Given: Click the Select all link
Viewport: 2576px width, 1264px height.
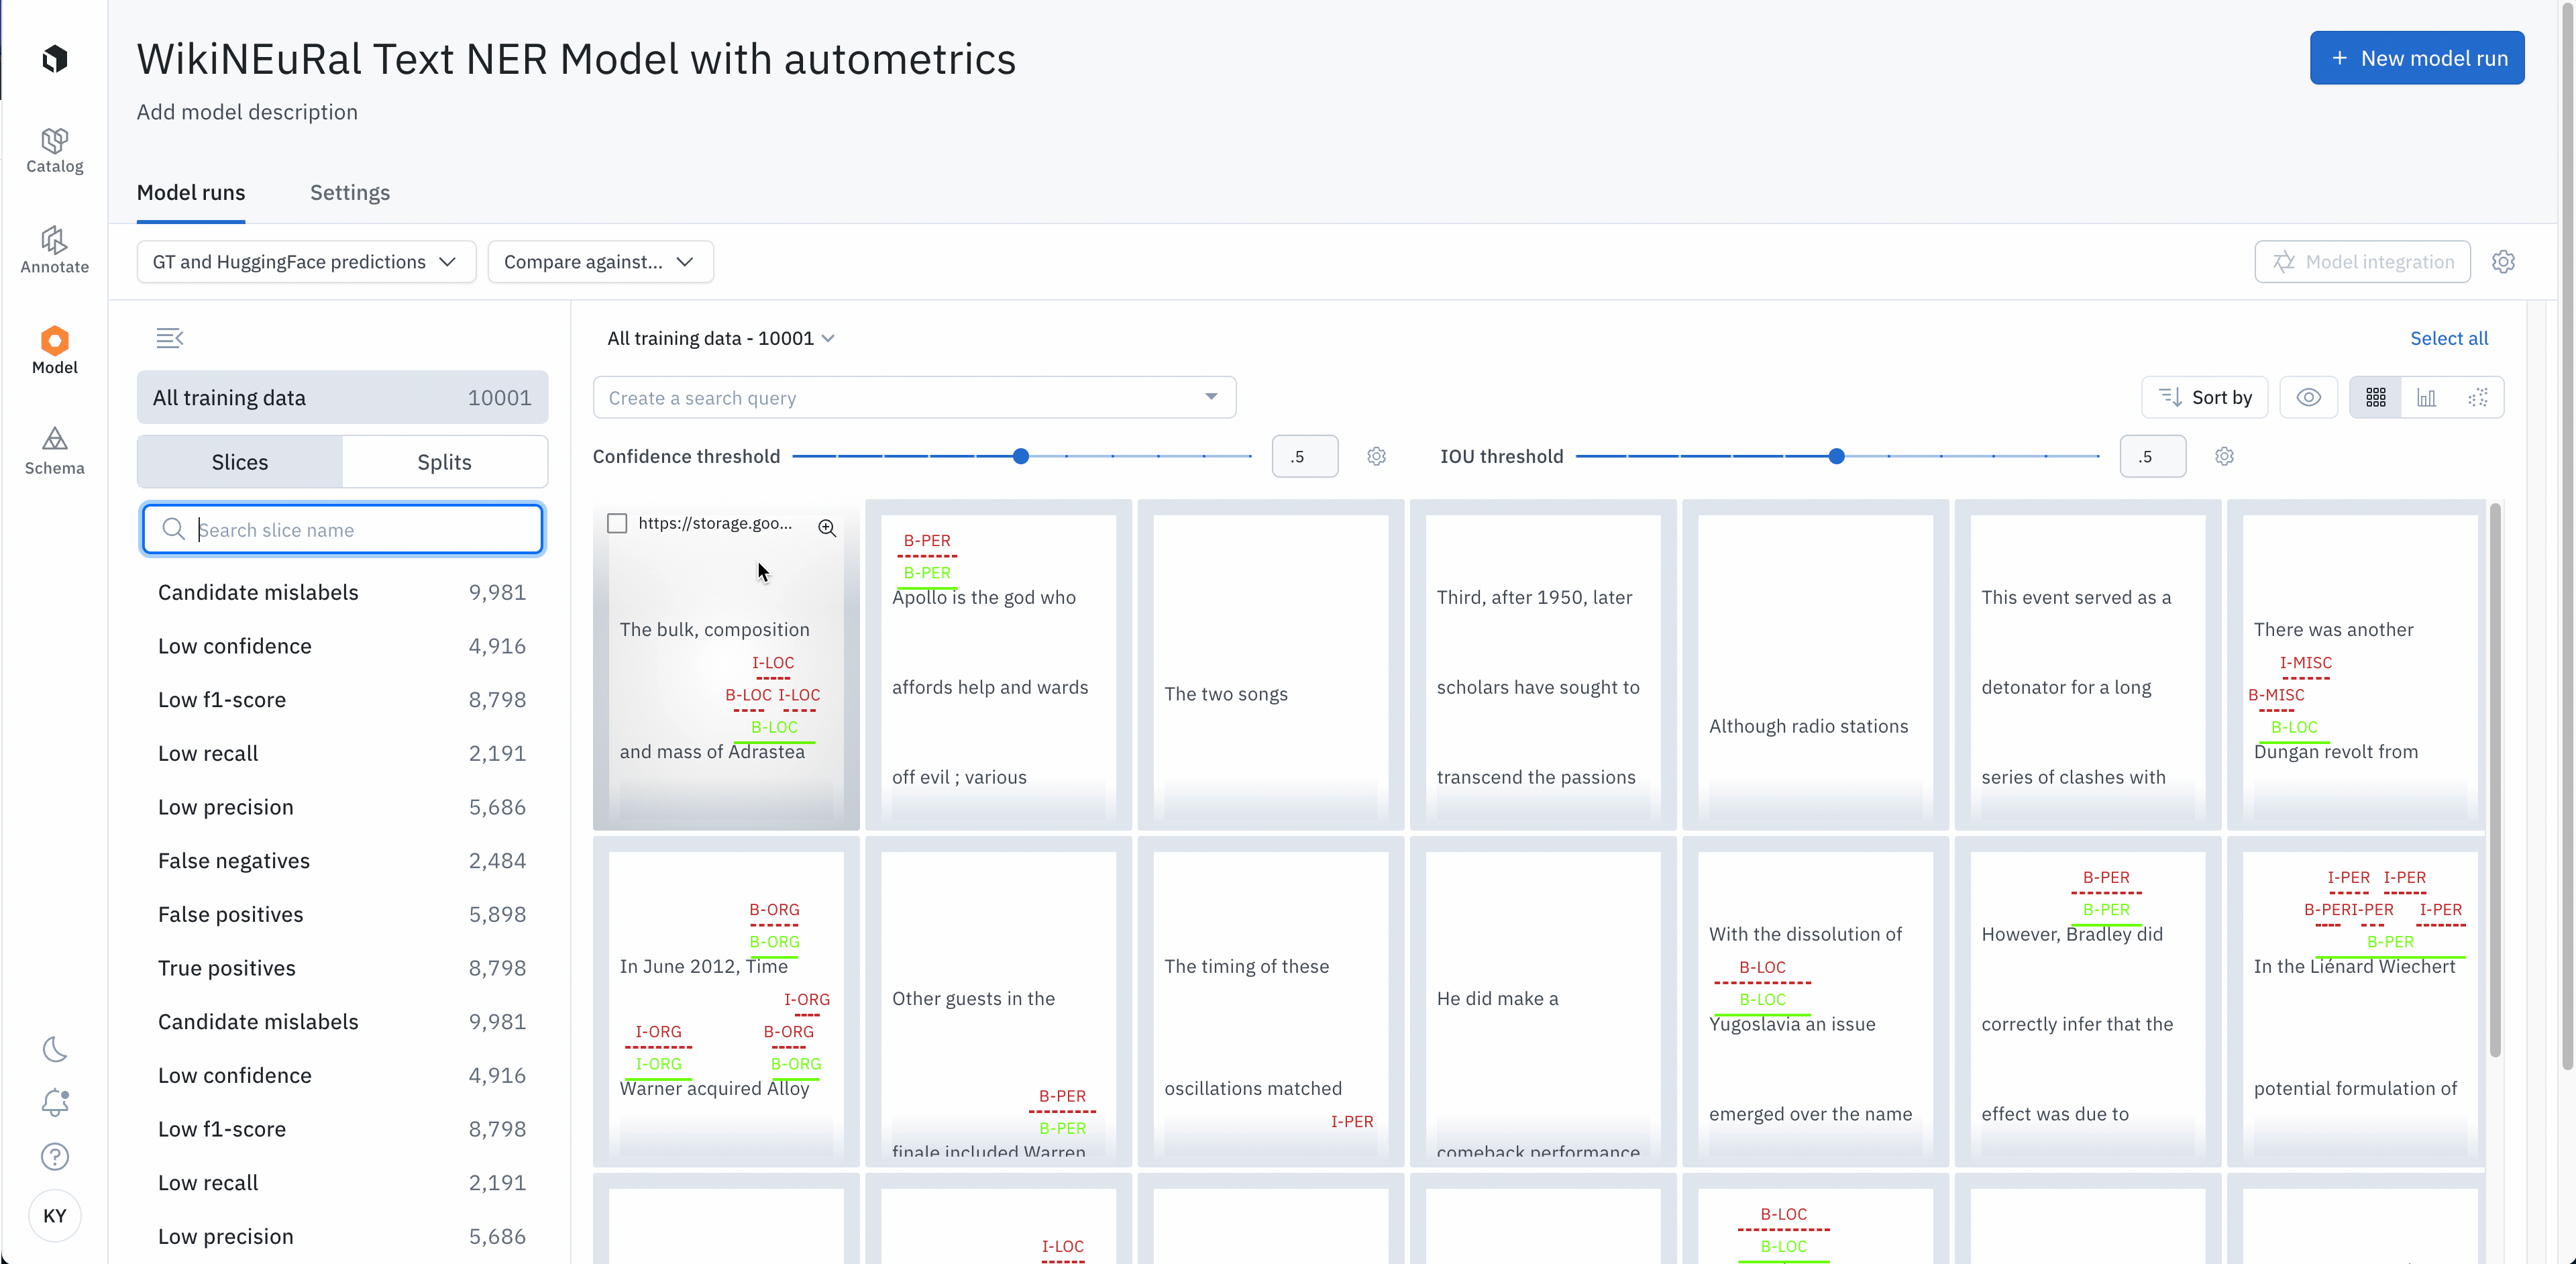Looking at the screenshot, I should (x=2448, y=338).
